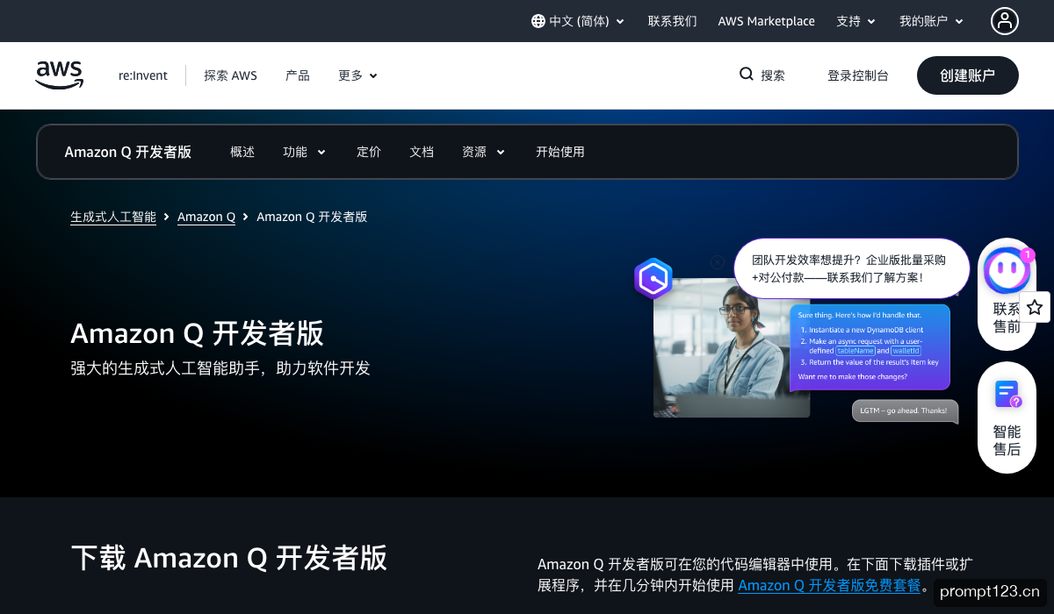Image resolution: width=1054 pixels, height=614 pixels.
Task: Go to the 文档 tab
Action: (422, 152)
